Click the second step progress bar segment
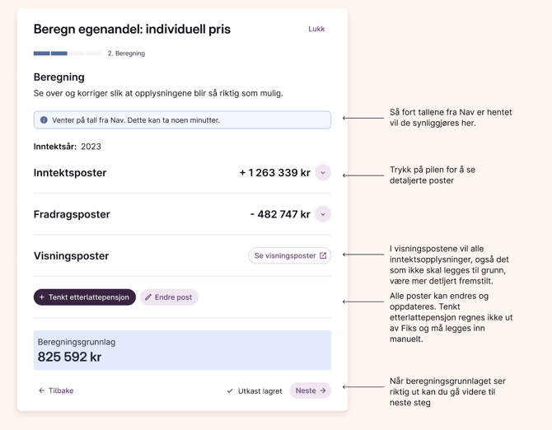 tap(59, 54)
